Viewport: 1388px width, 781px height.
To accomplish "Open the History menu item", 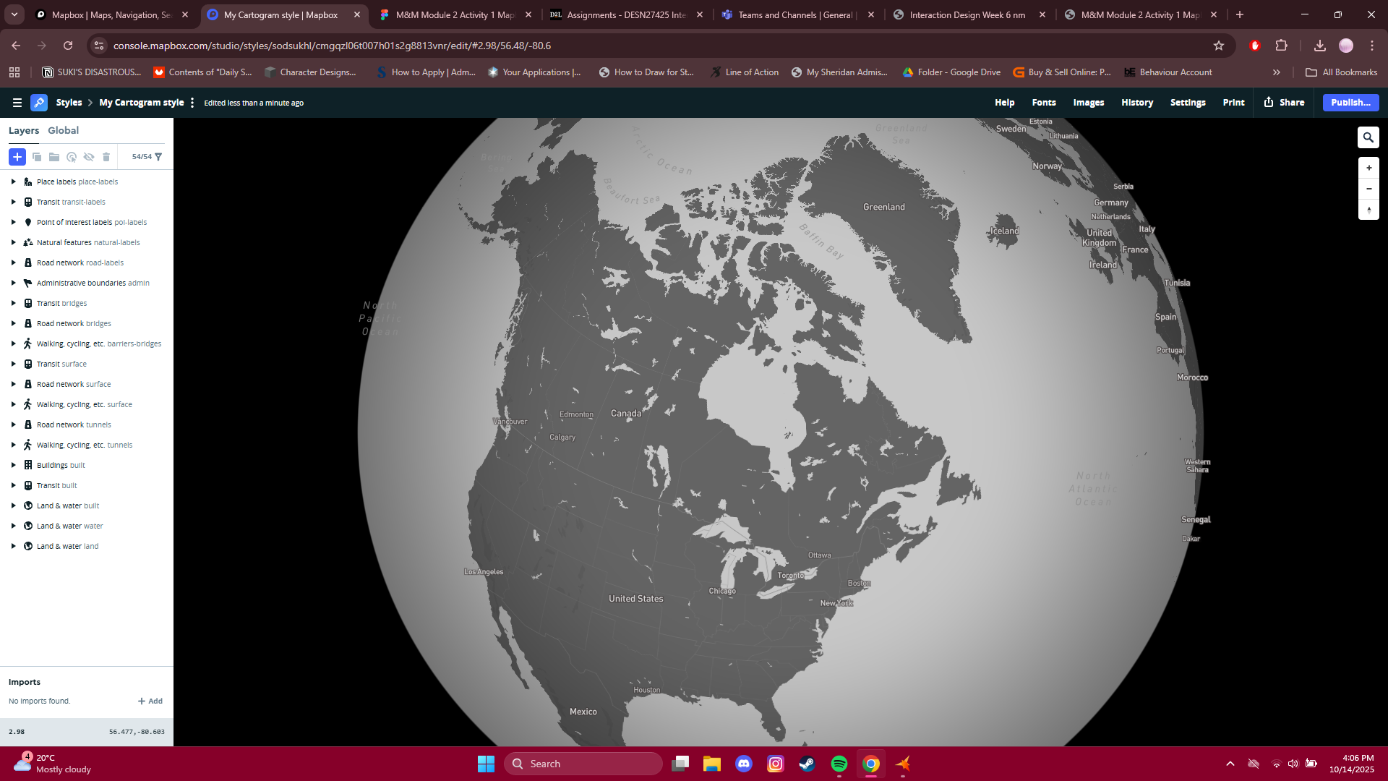I will coord(1136,103).
